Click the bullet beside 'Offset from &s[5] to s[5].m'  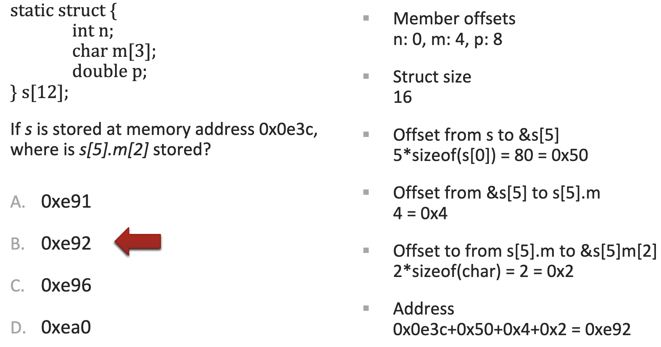pos(366,192)
